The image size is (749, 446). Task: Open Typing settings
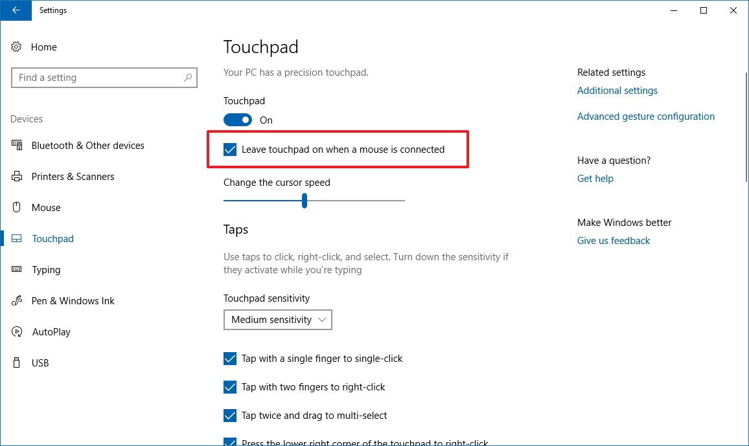click(x=47, y=269)
